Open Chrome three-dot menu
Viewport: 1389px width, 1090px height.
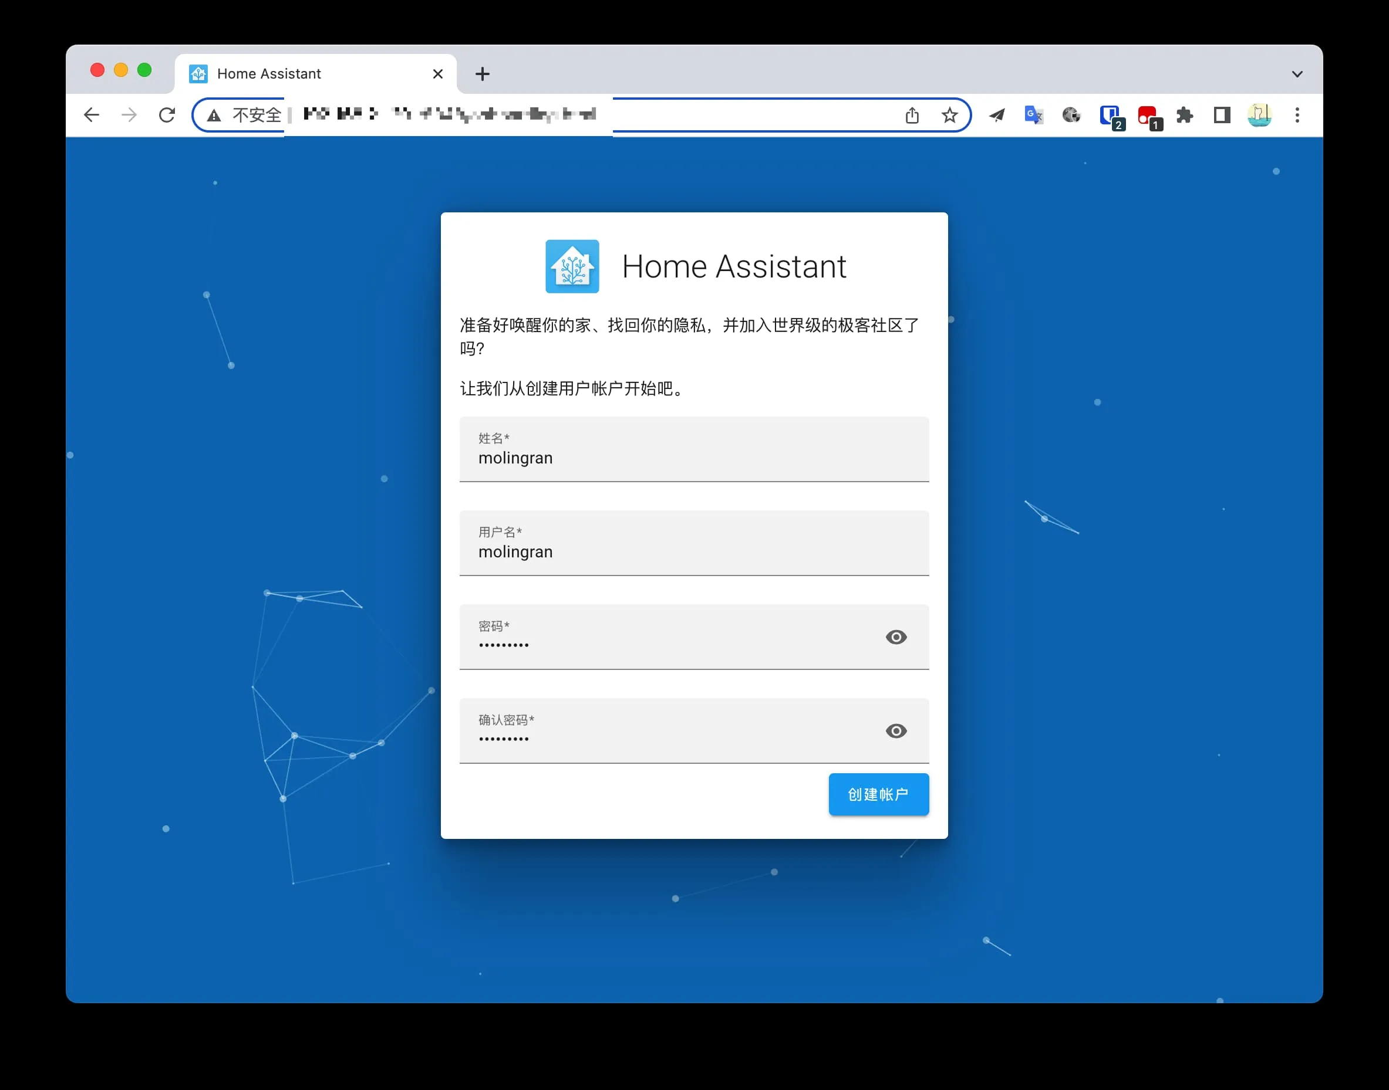coord(1297,115)
